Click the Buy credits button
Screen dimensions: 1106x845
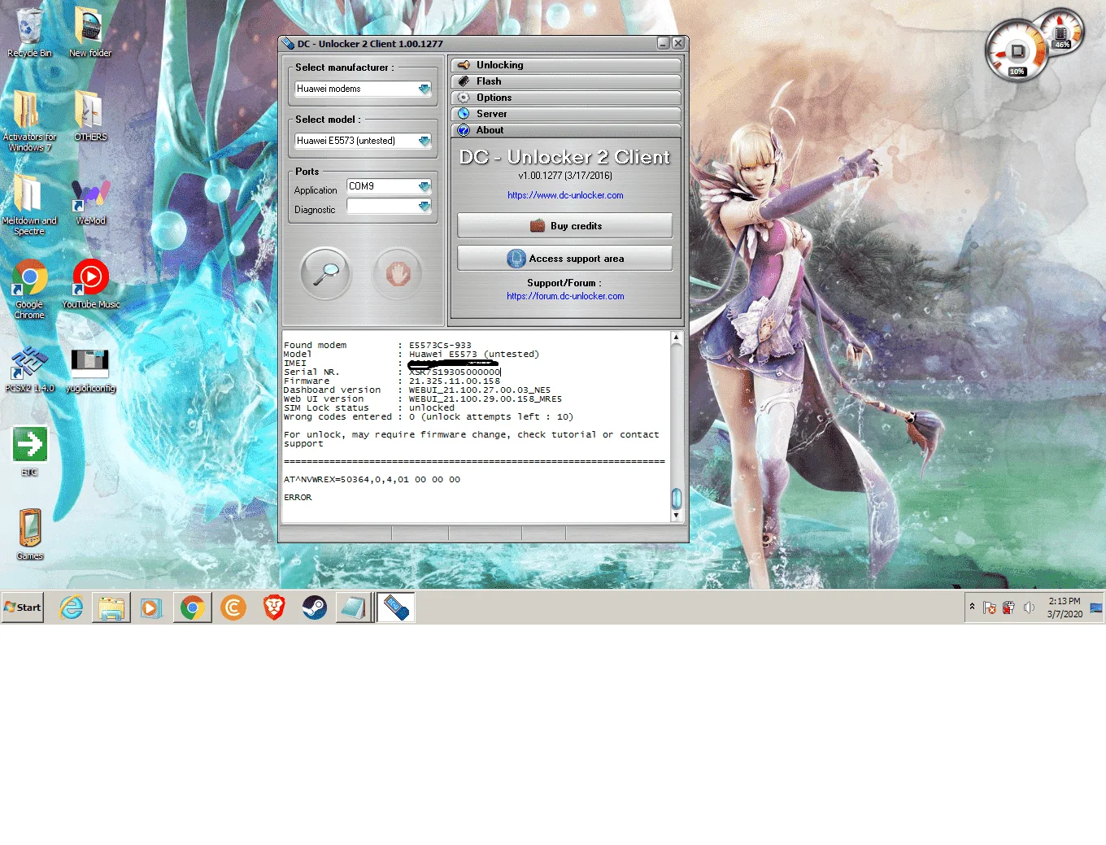tap(565, 226)
